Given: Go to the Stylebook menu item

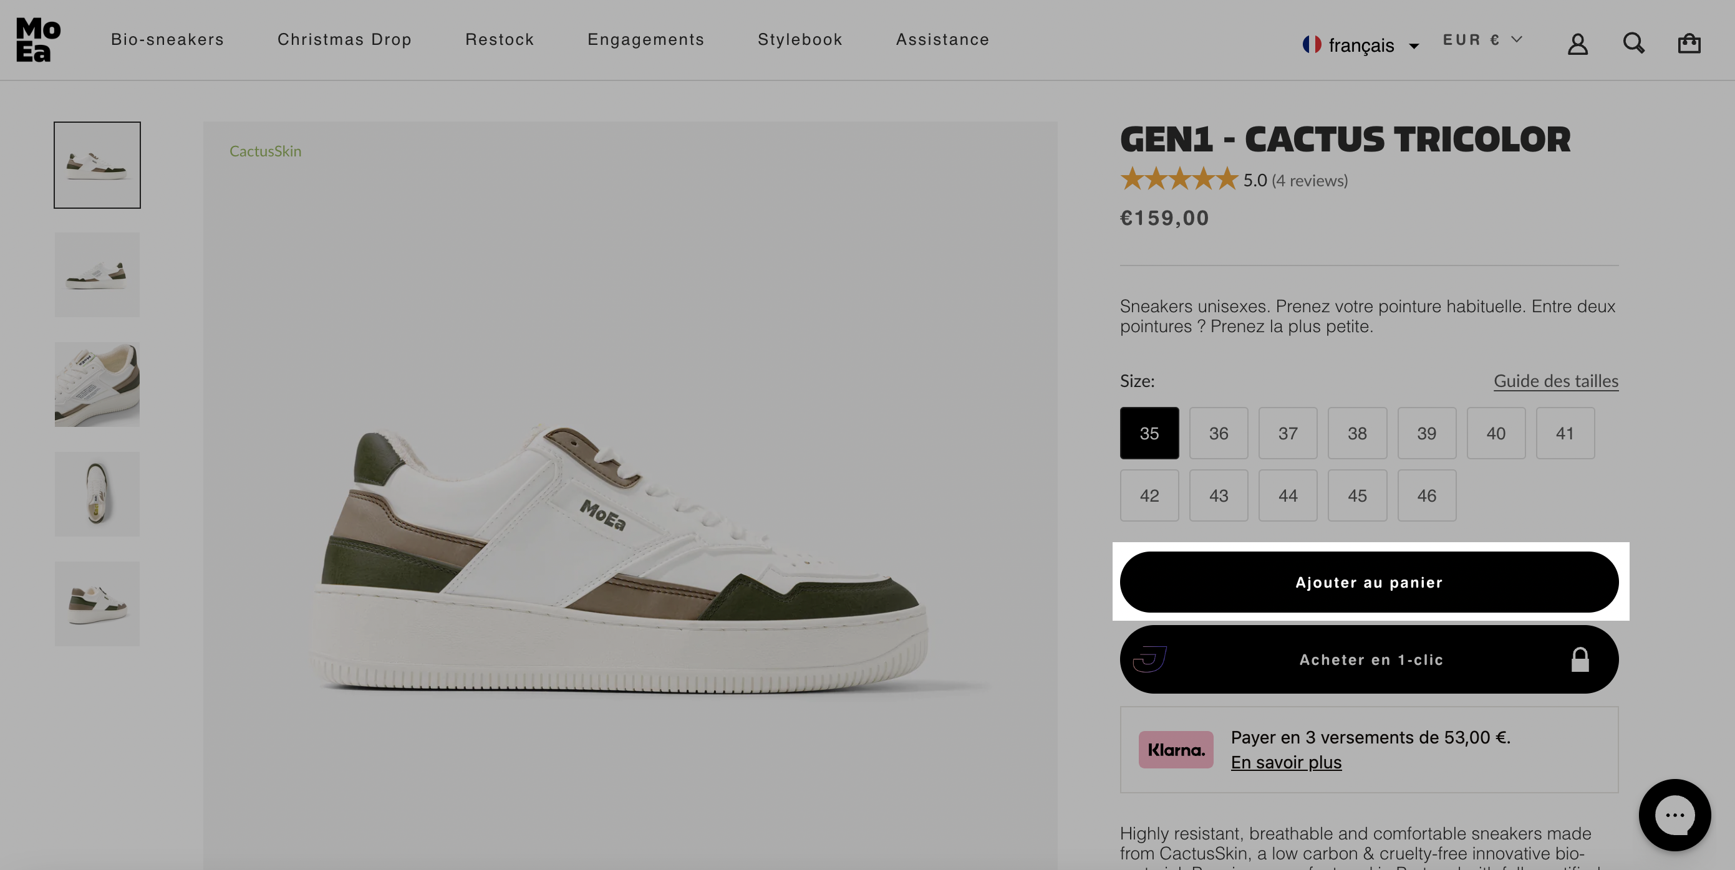Looking at the screenshot, I should click(800, 40).
